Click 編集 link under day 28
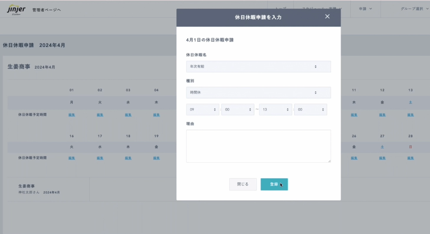 coord(411,158)
